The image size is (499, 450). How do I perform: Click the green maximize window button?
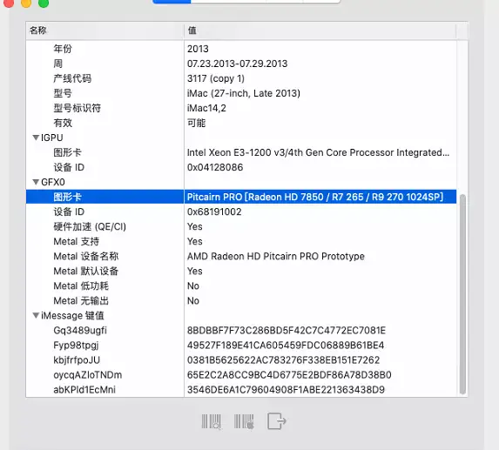coord(44,3)
